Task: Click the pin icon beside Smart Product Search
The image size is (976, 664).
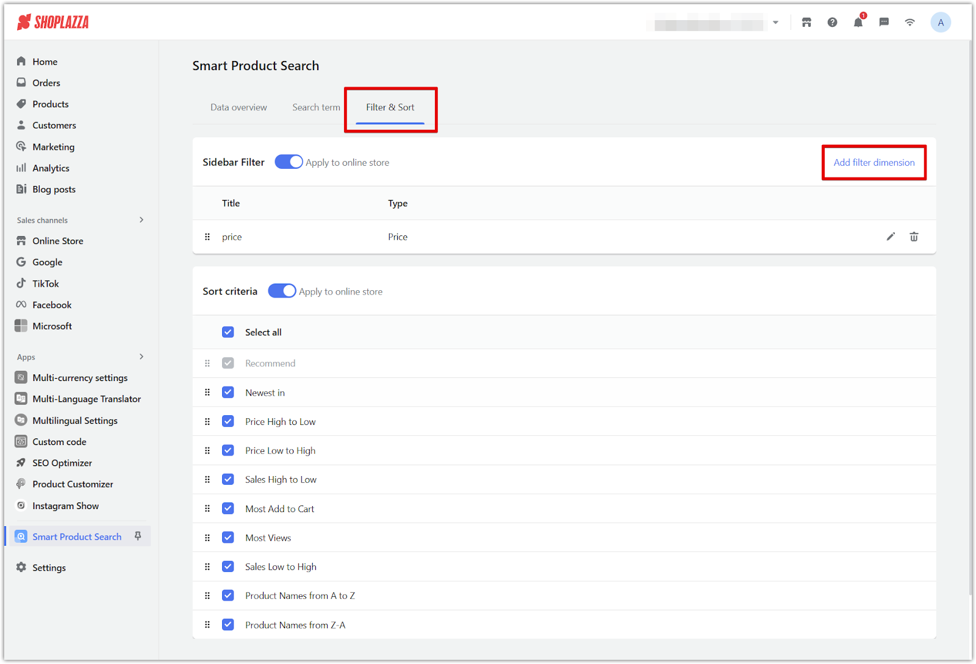Action: click(x=138, y=536)
